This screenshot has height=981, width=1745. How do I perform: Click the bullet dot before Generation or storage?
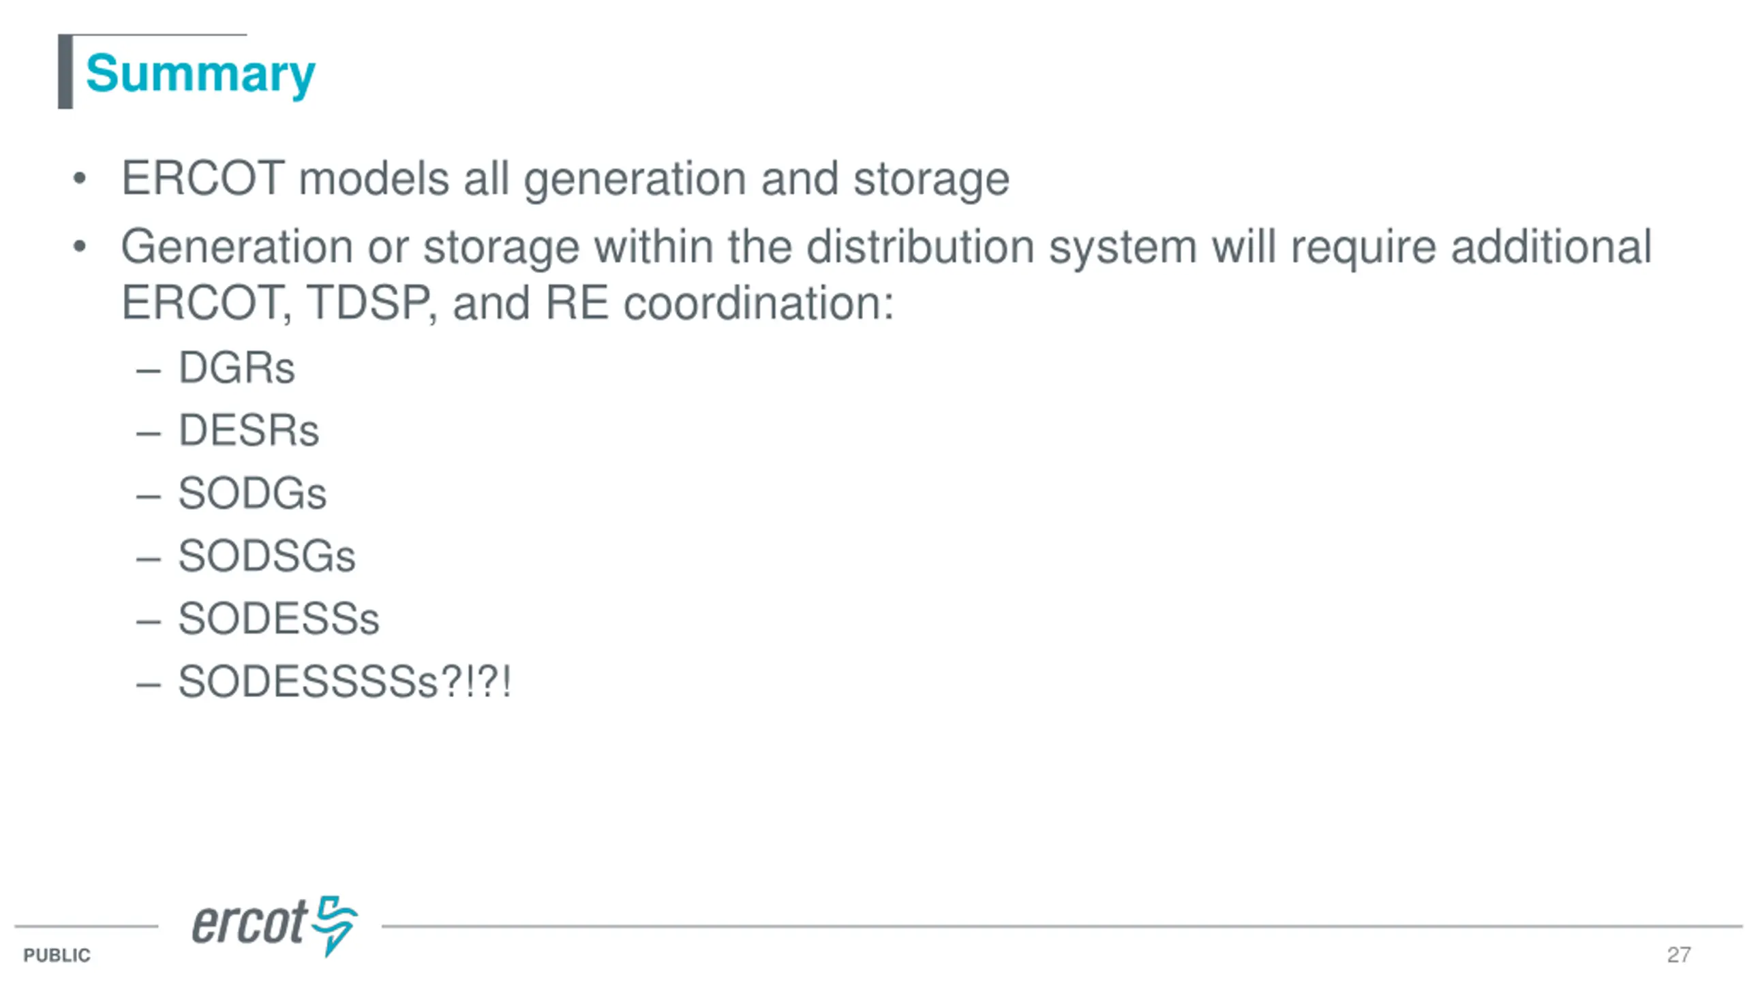point(80,247)
